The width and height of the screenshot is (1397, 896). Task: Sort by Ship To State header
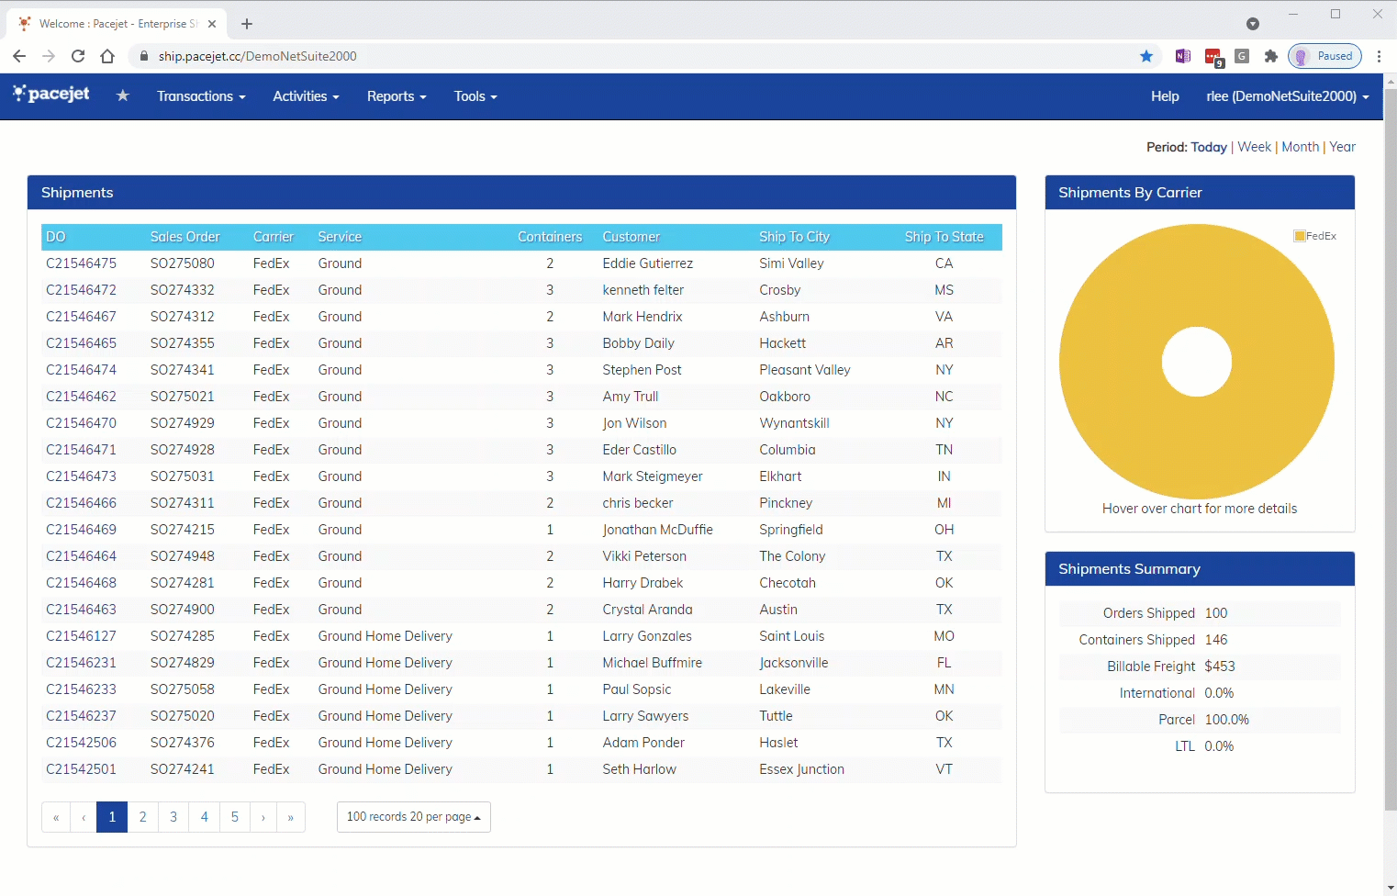coord(944,237)
